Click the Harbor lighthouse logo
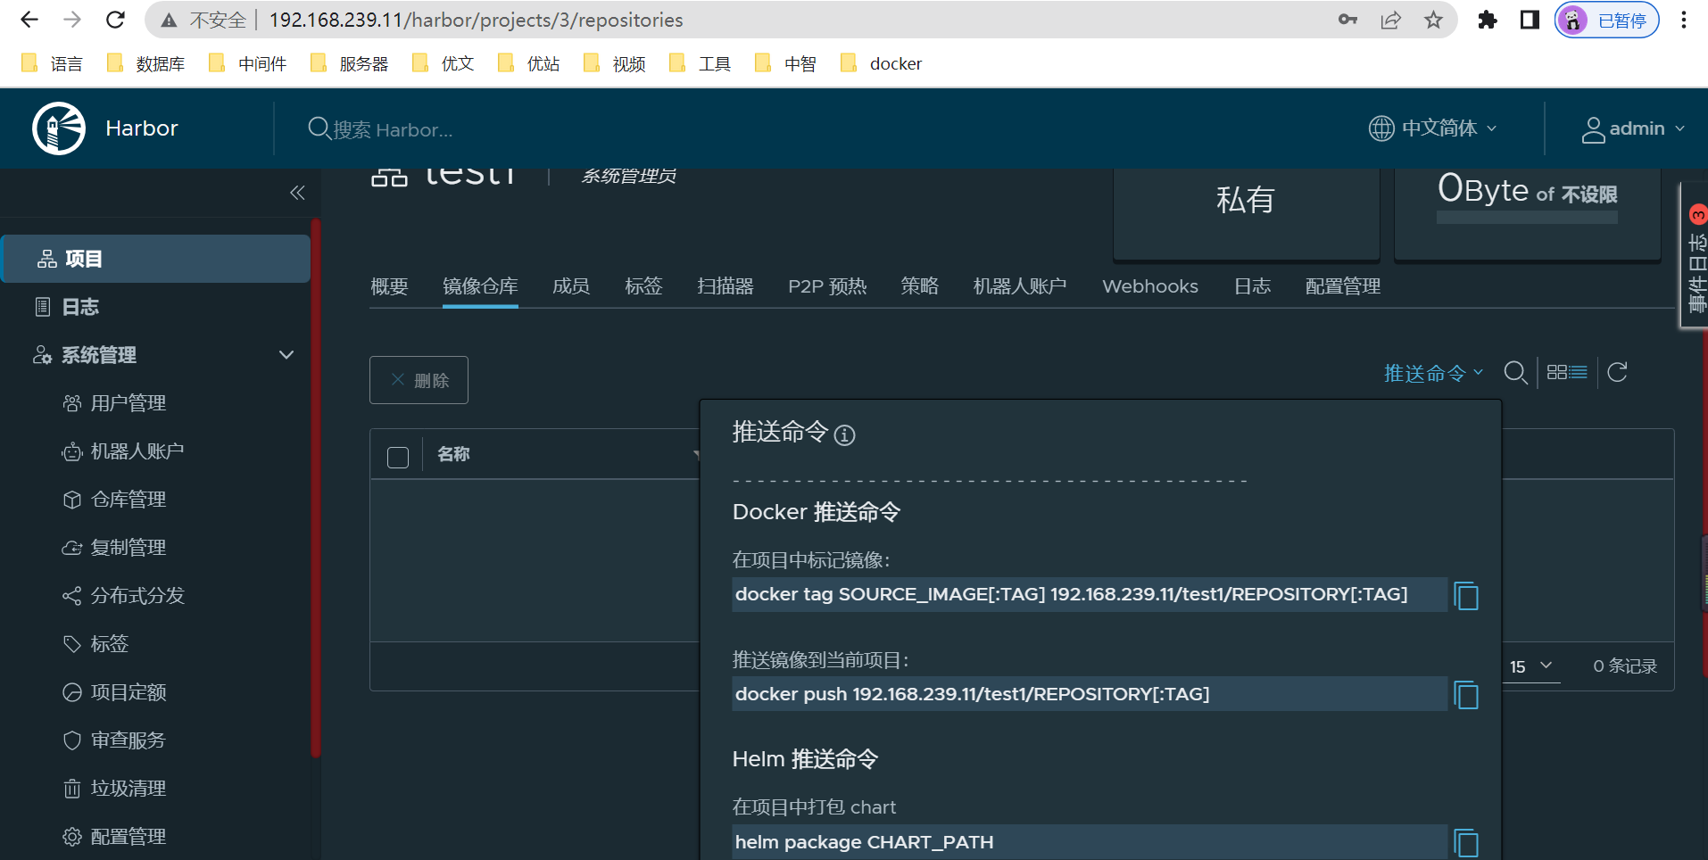This screenshot has width=1708, height=860. point(57,128)
